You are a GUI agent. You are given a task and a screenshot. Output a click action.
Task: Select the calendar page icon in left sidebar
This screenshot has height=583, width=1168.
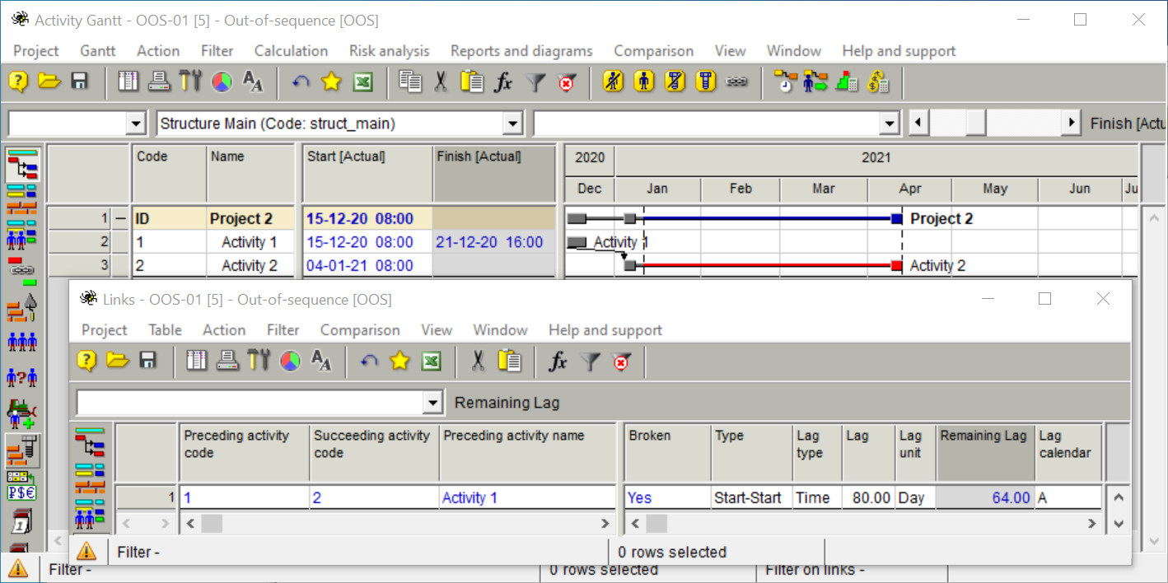tap(21, 522)
